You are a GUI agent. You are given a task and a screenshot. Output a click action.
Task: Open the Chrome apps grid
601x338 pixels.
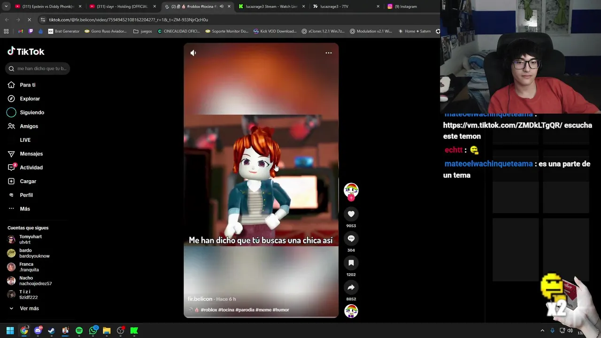pyautogui.click(x=6, y=31)
